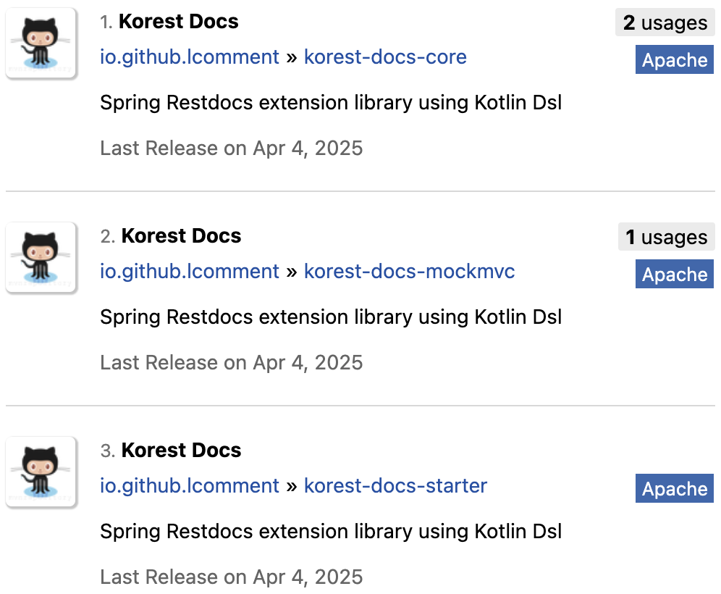
Task: Click the GitHub Octocat icon for korest-docs-core
Action: [41, 43]
